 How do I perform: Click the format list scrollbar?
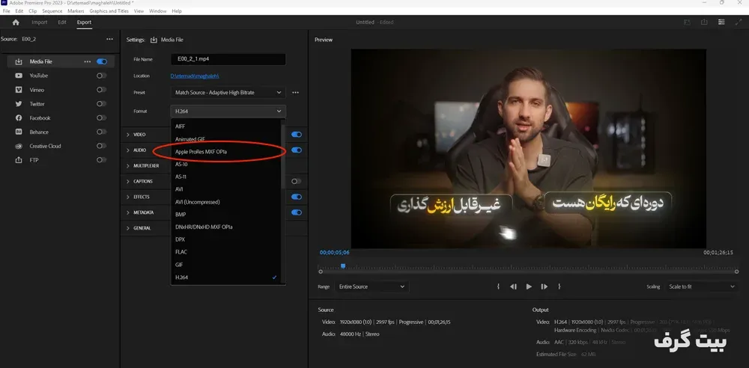pos(283,156)
